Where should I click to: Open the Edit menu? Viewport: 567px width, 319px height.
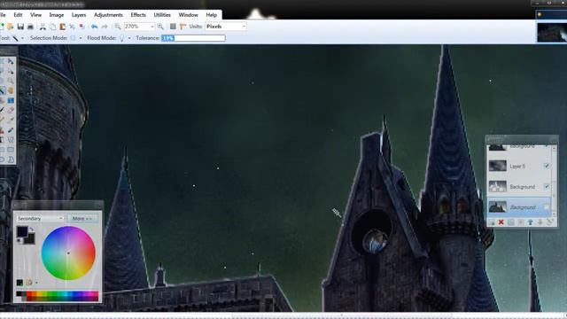coord(18,15)
